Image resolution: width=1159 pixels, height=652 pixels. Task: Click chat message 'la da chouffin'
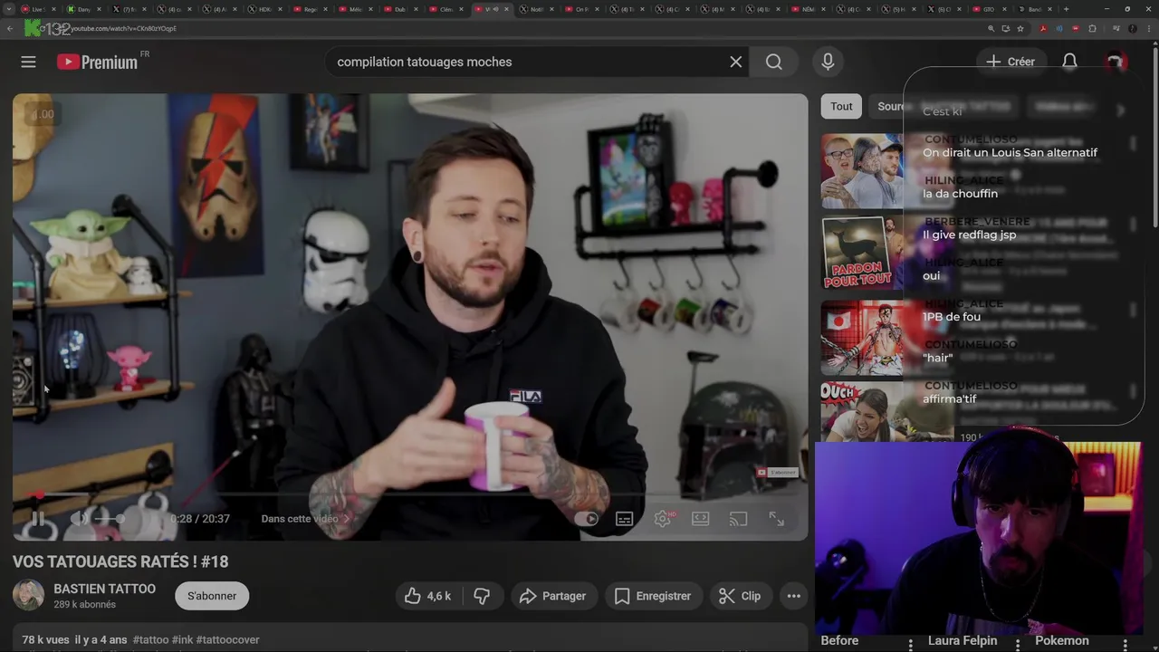960,194
